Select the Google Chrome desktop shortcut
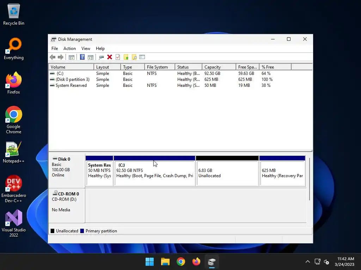The height and width of the screenshot is (270, 361). click(14, 120)
